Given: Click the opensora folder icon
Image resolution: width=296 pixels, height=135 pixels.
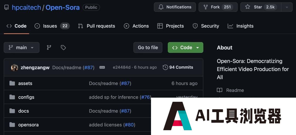Looking at the screenshot, I should [x=12, y=125].
